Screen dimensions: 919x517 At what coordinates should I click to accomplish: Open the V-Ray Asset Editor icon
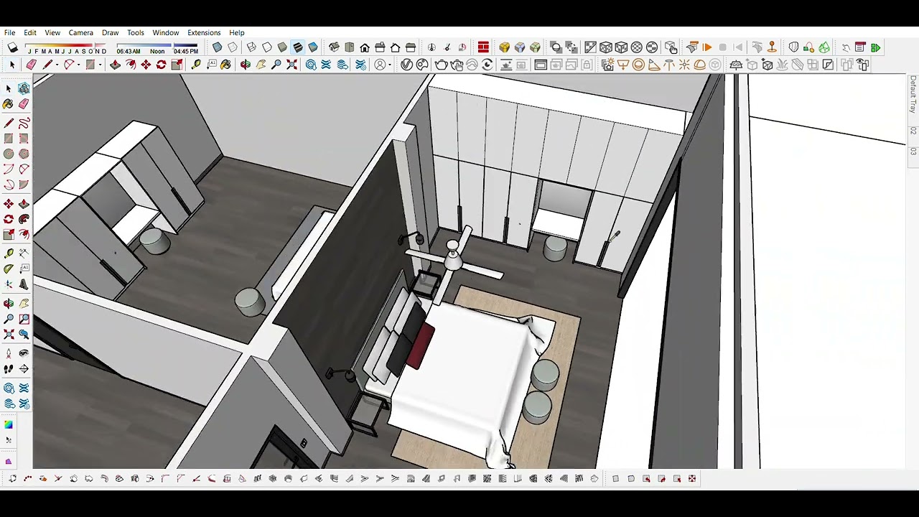tap(406, 65)
